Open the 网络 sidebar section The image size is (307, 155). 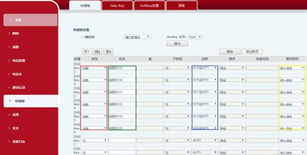point(15,34)
